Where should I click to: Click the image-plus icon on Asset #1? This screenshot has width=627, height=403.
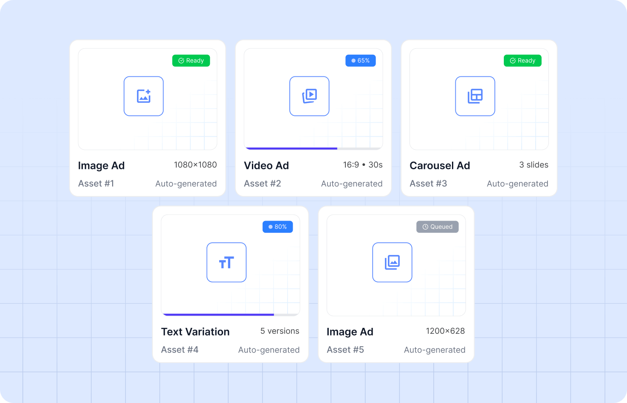144,96
